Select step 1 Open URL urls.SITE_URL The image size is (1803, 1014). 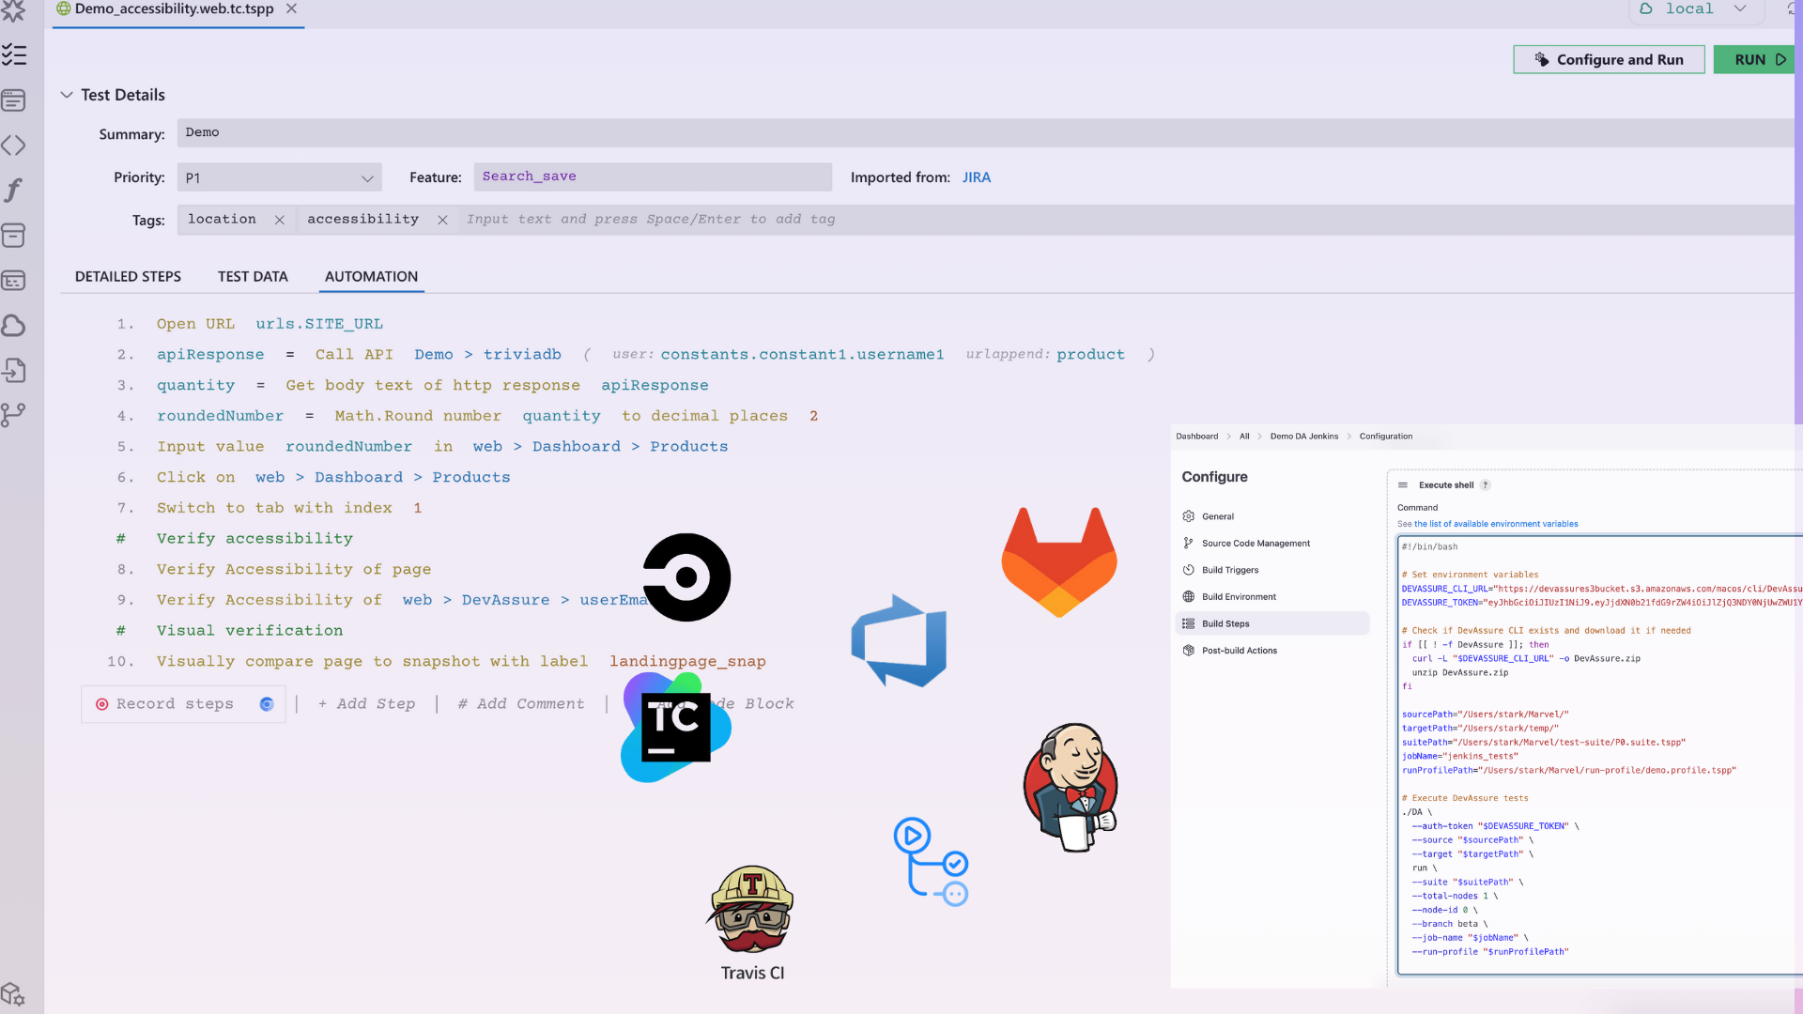coord(270,324)
